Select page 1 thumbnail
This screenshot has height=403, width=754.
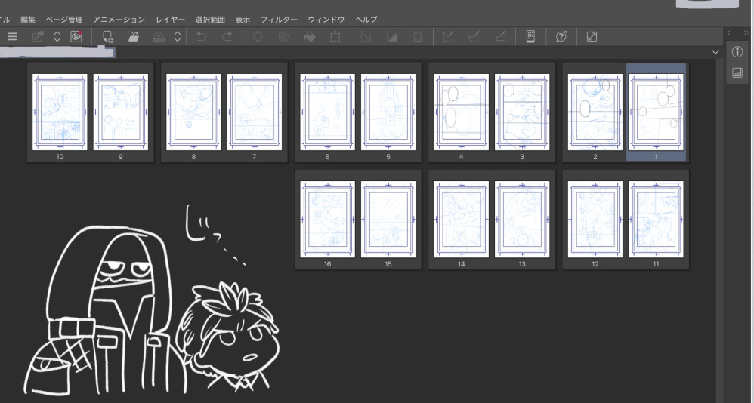tap(656, 112)
